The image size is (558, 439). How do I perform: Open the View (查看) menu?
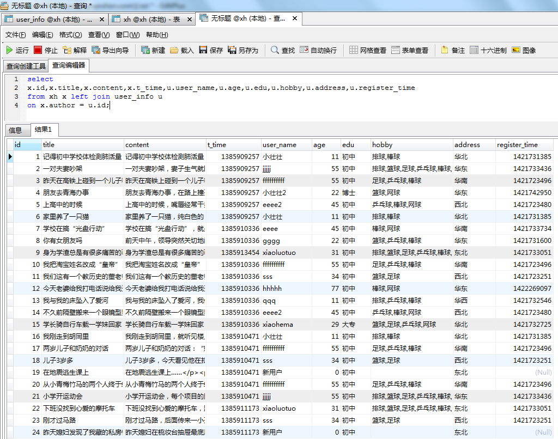click(x=99, y=35)
